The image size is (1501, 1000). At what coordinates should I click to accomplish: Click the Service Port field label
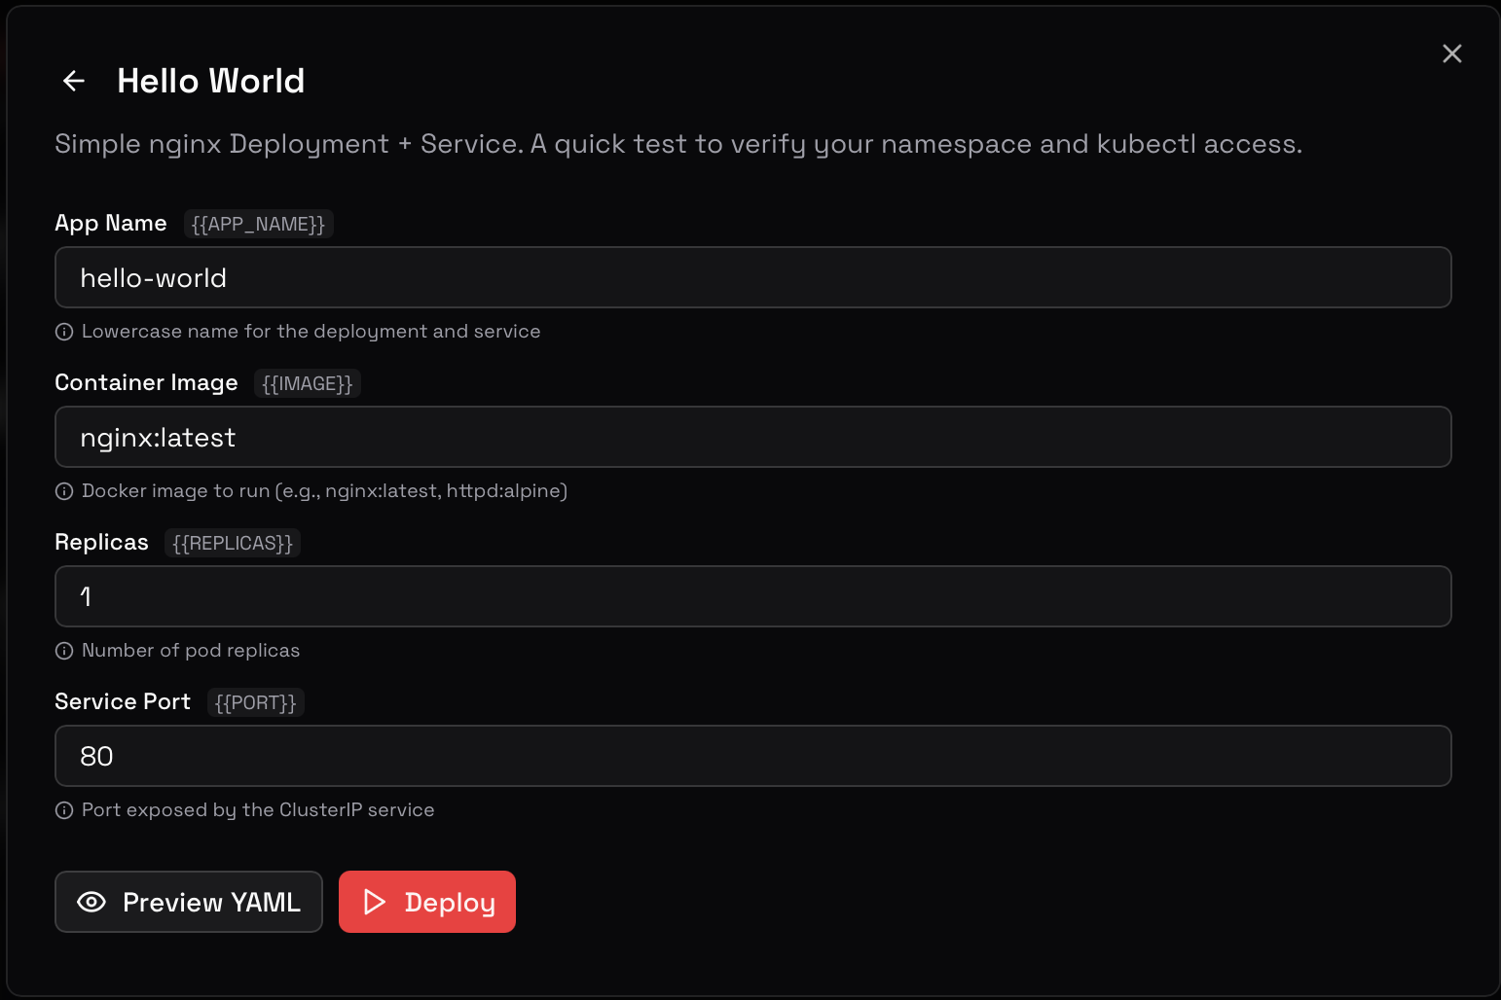tap(123, 701)
